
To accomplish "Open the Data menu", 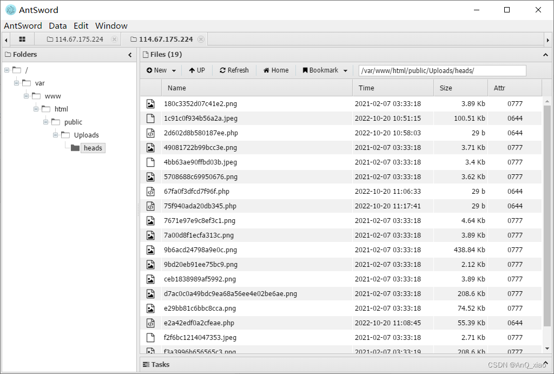I will click(58, 26).
